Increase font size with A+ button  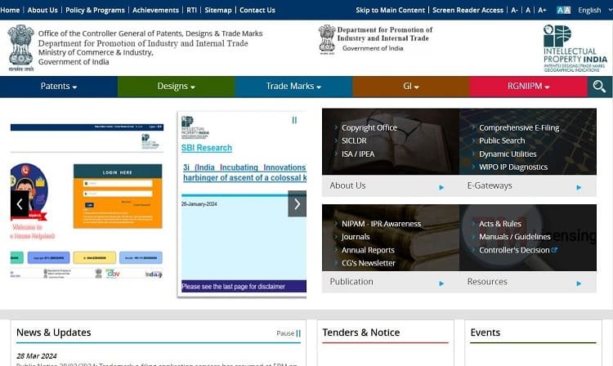542,10
